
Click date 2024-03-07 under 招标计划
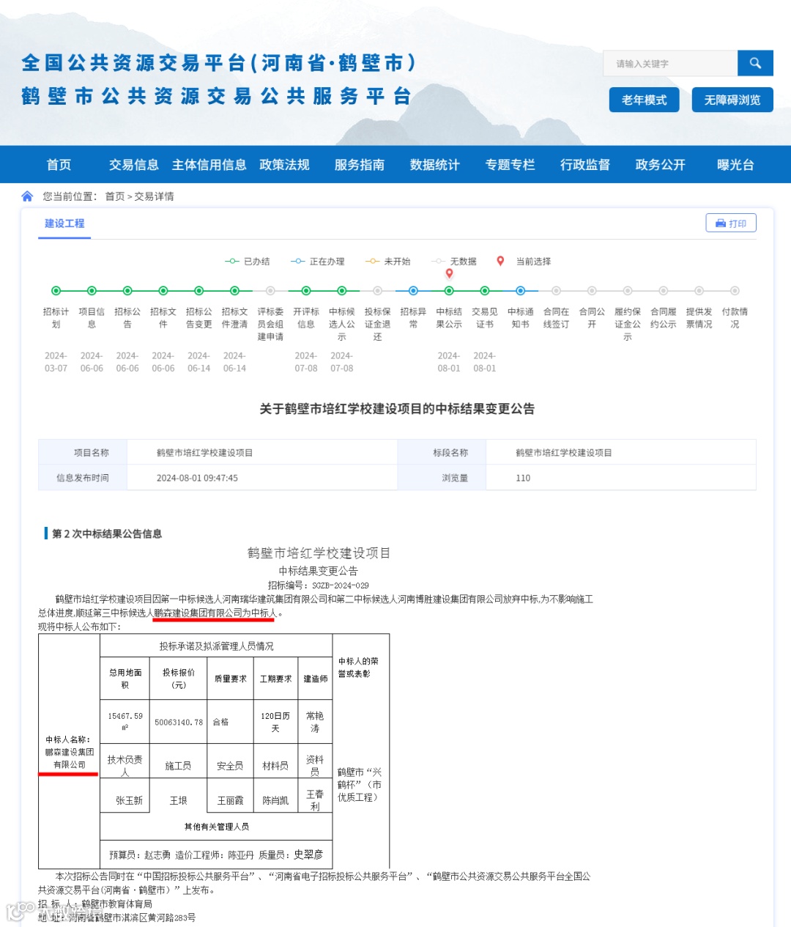coord(56,362)
